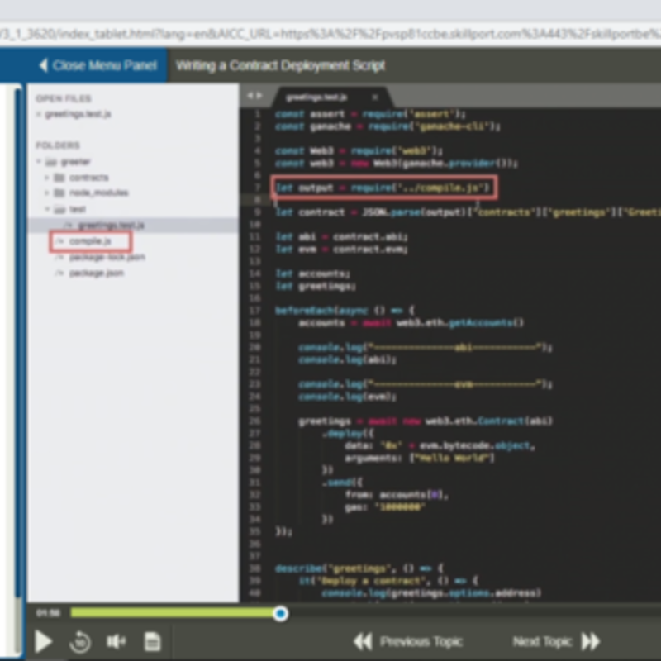Image resolution: width=661 pixels, height=661 pixels.
Task: Click the node_modules folder icon
Action: point(59,193)
